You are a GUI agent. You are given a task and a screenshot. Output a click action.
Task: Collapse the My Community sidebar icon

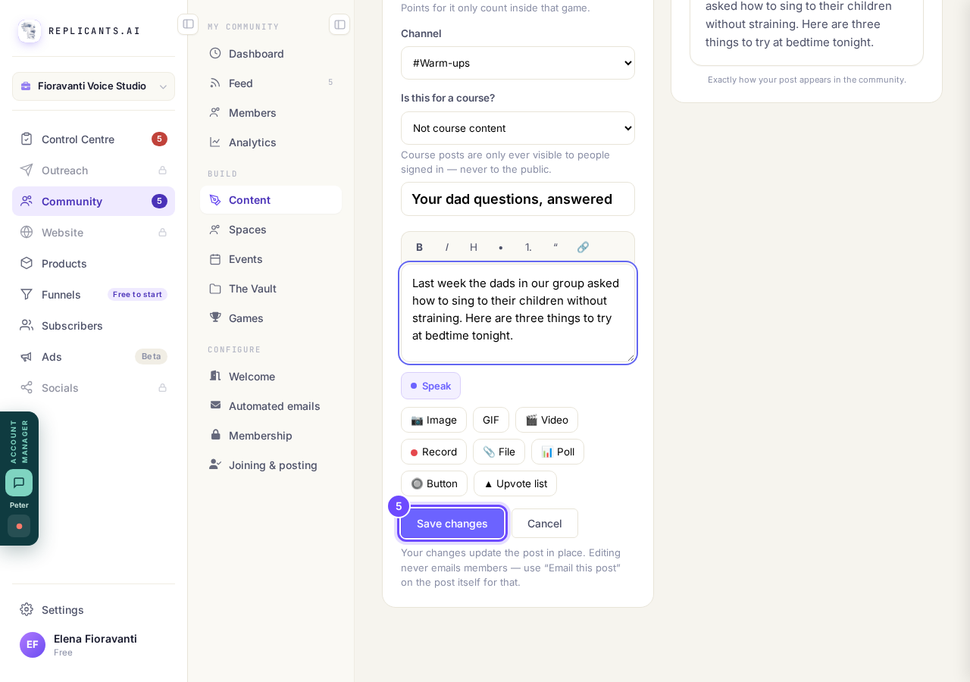[x=339, y=24]
